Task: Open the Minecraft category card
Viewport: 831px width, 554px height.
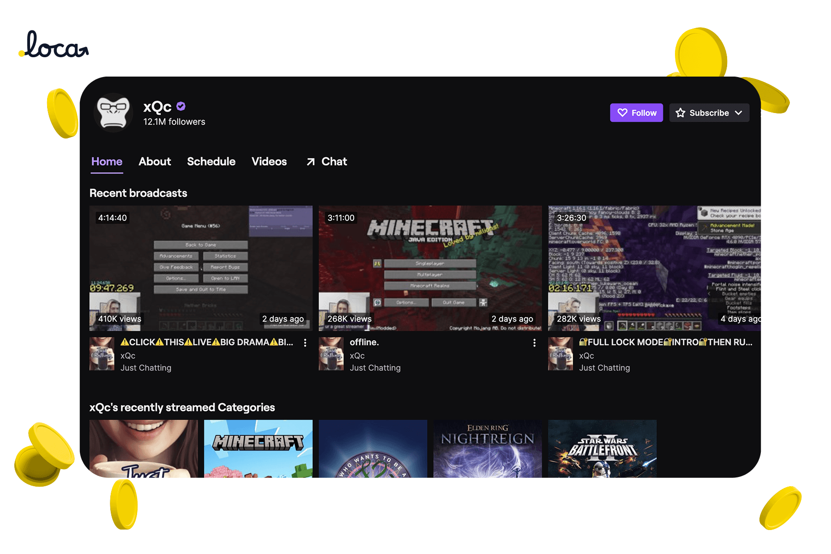Action: click(258, 448)
